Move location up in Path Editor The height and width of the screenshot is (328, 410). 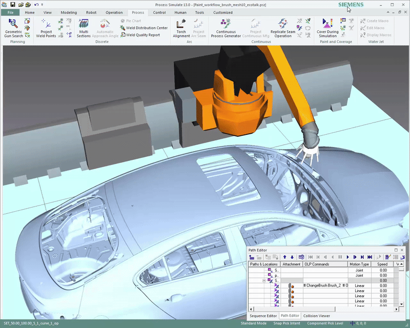pyautogui.click(x=285, y=257)
